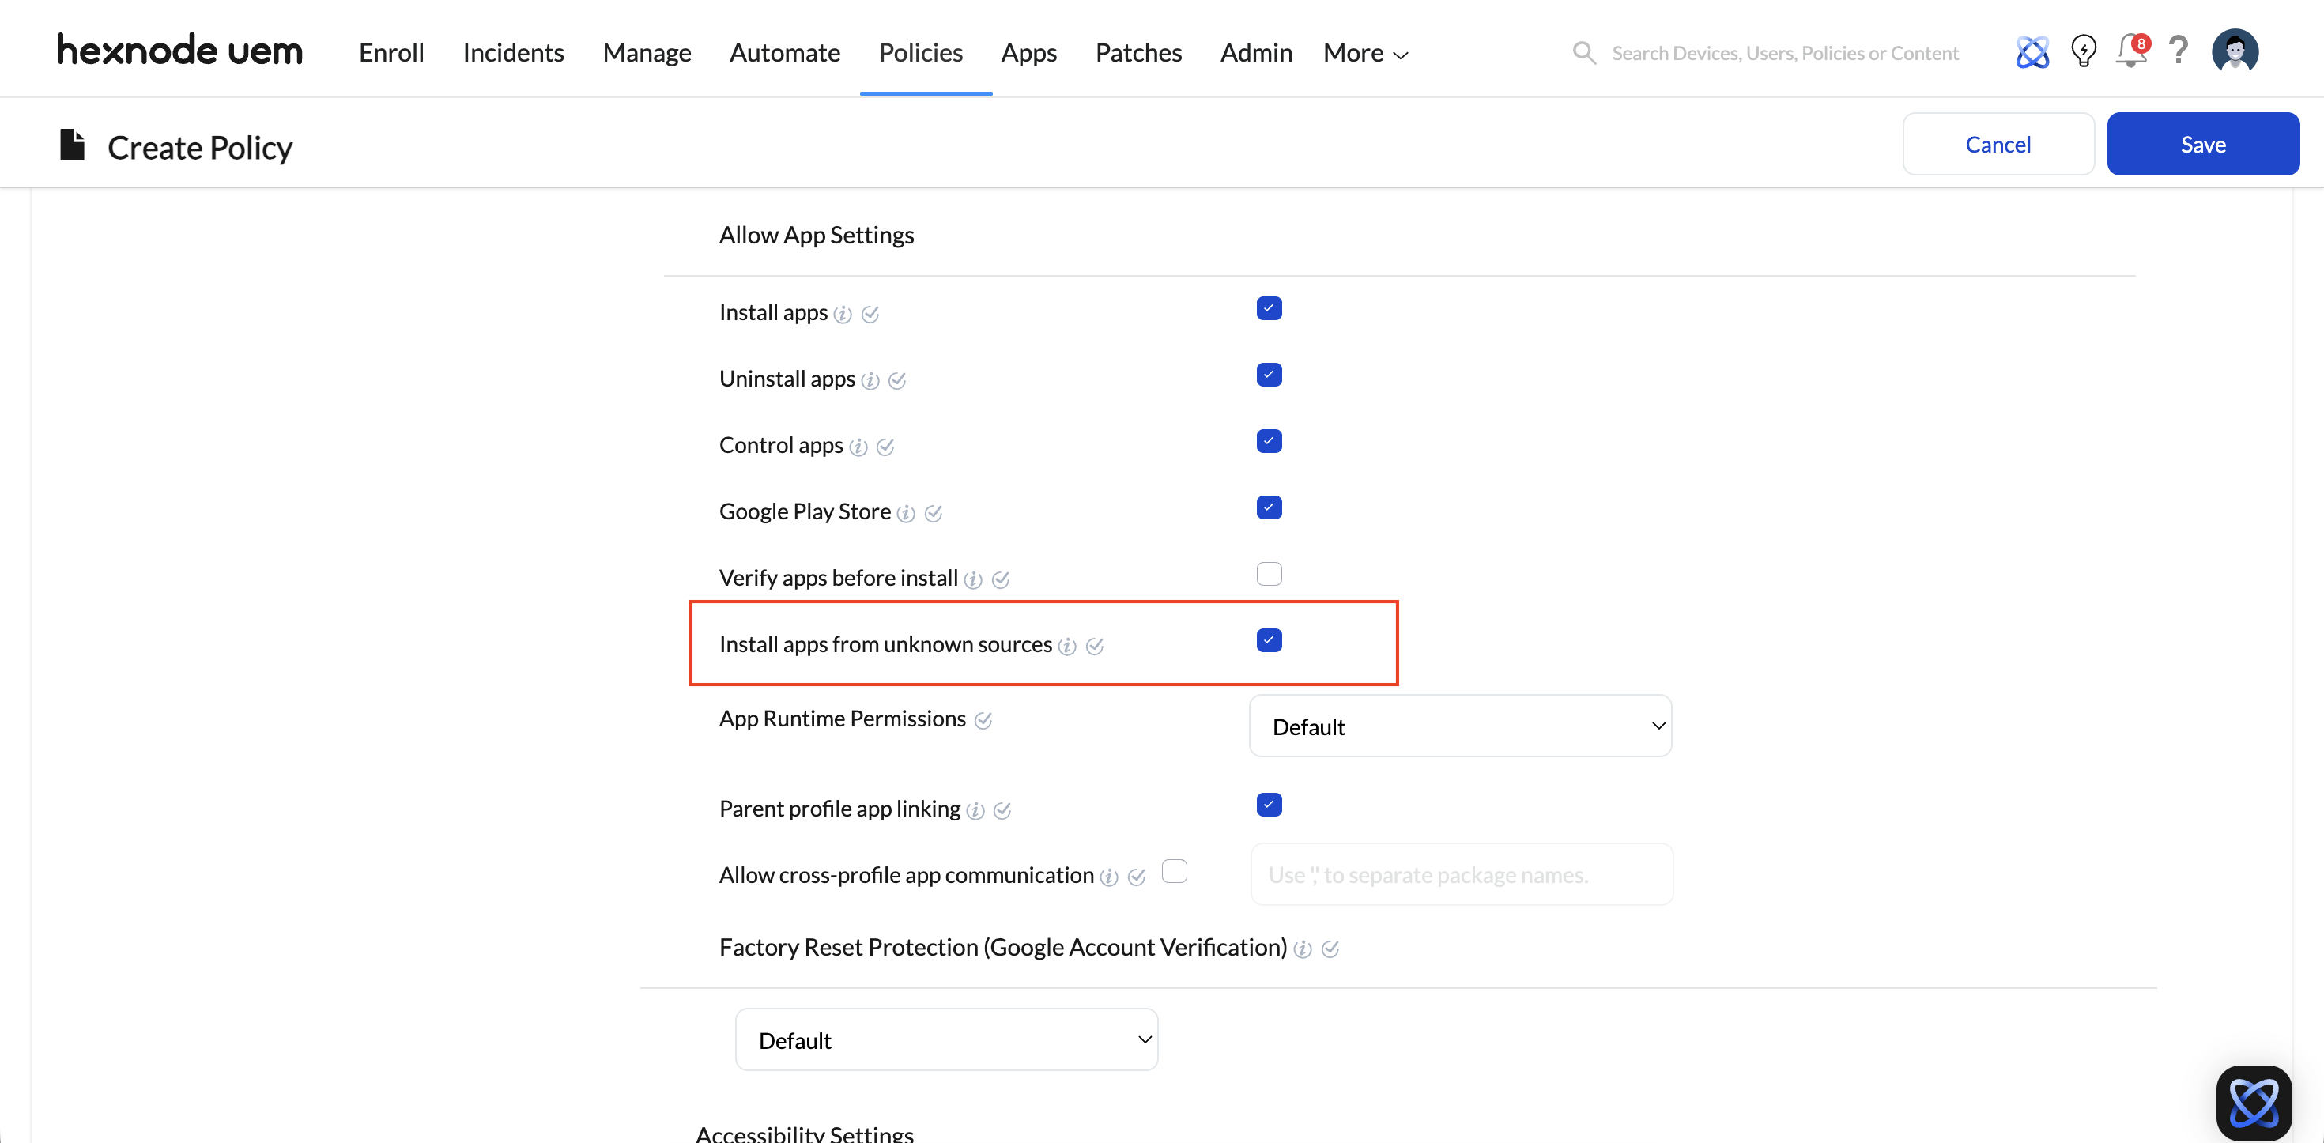
Task: Open the user profile avatar
Action: (2235, 51)
